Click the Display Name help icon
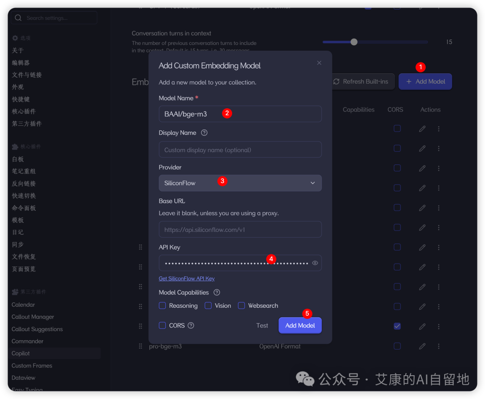 point(204,133)
